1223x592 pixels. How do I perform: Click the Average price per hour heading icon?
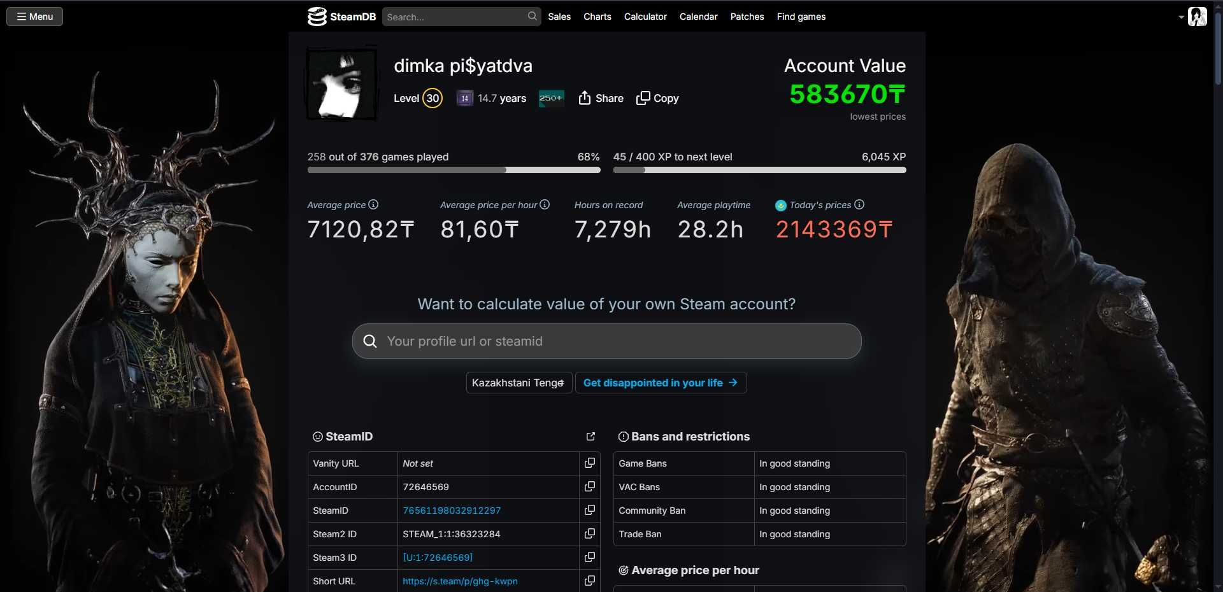click(624, 570)
